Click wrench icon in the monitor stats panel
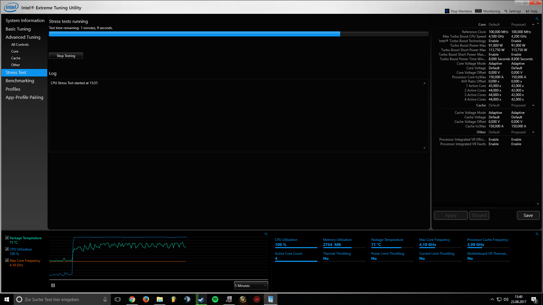543x305 pixels. [x=537, y=234]
